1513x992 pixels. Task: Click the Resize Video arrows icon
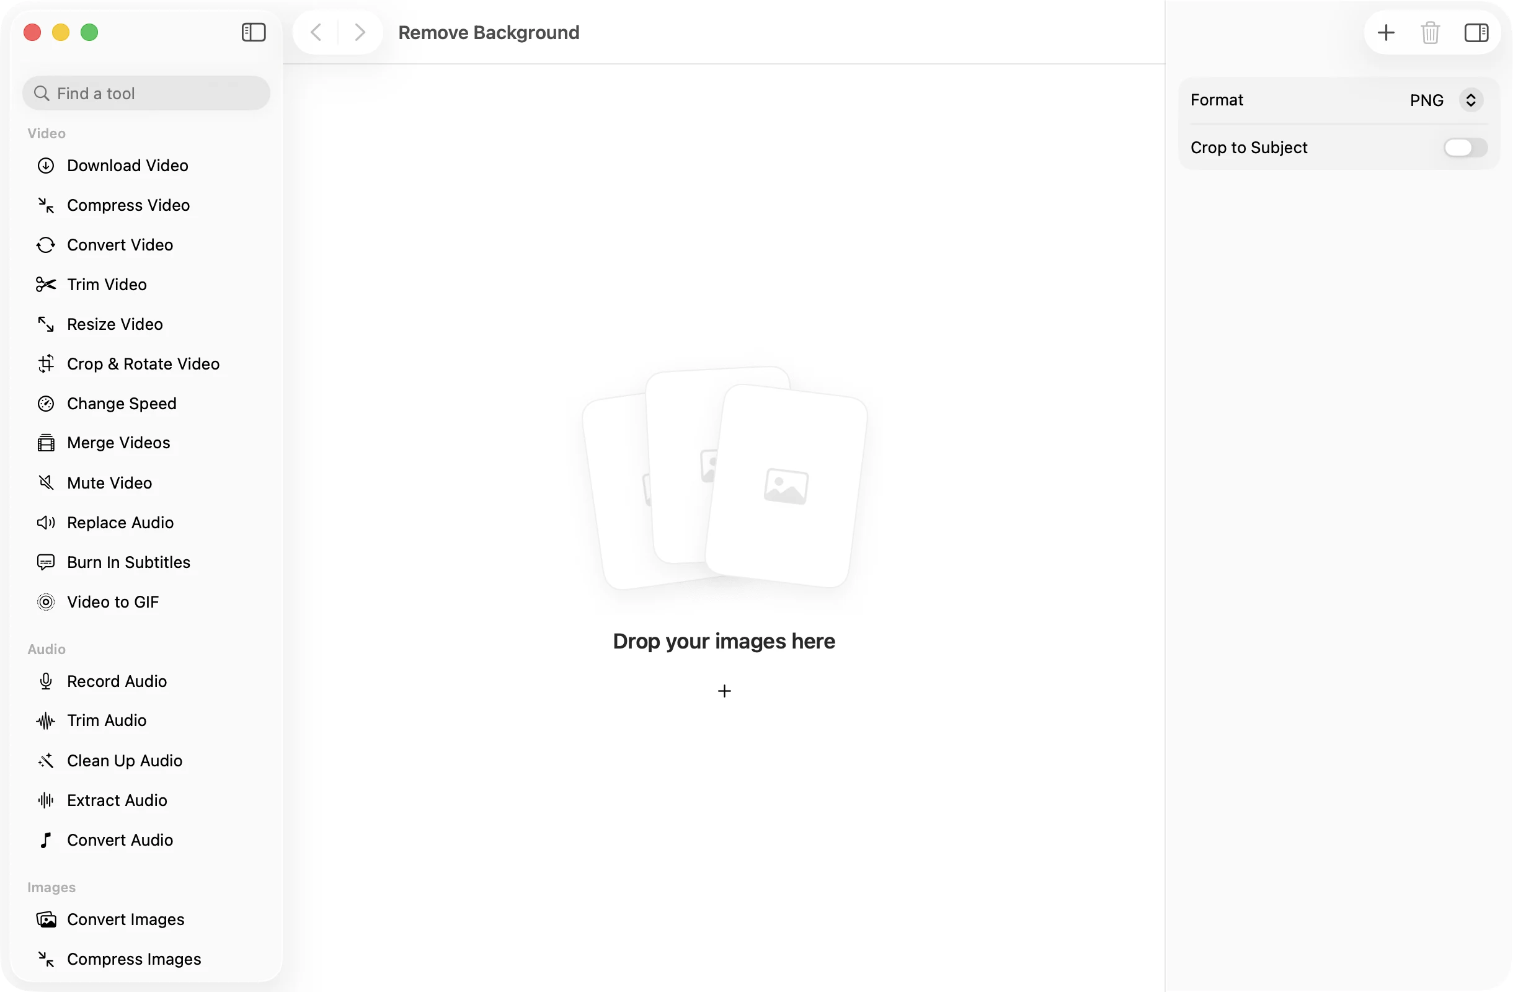point(46,324)
